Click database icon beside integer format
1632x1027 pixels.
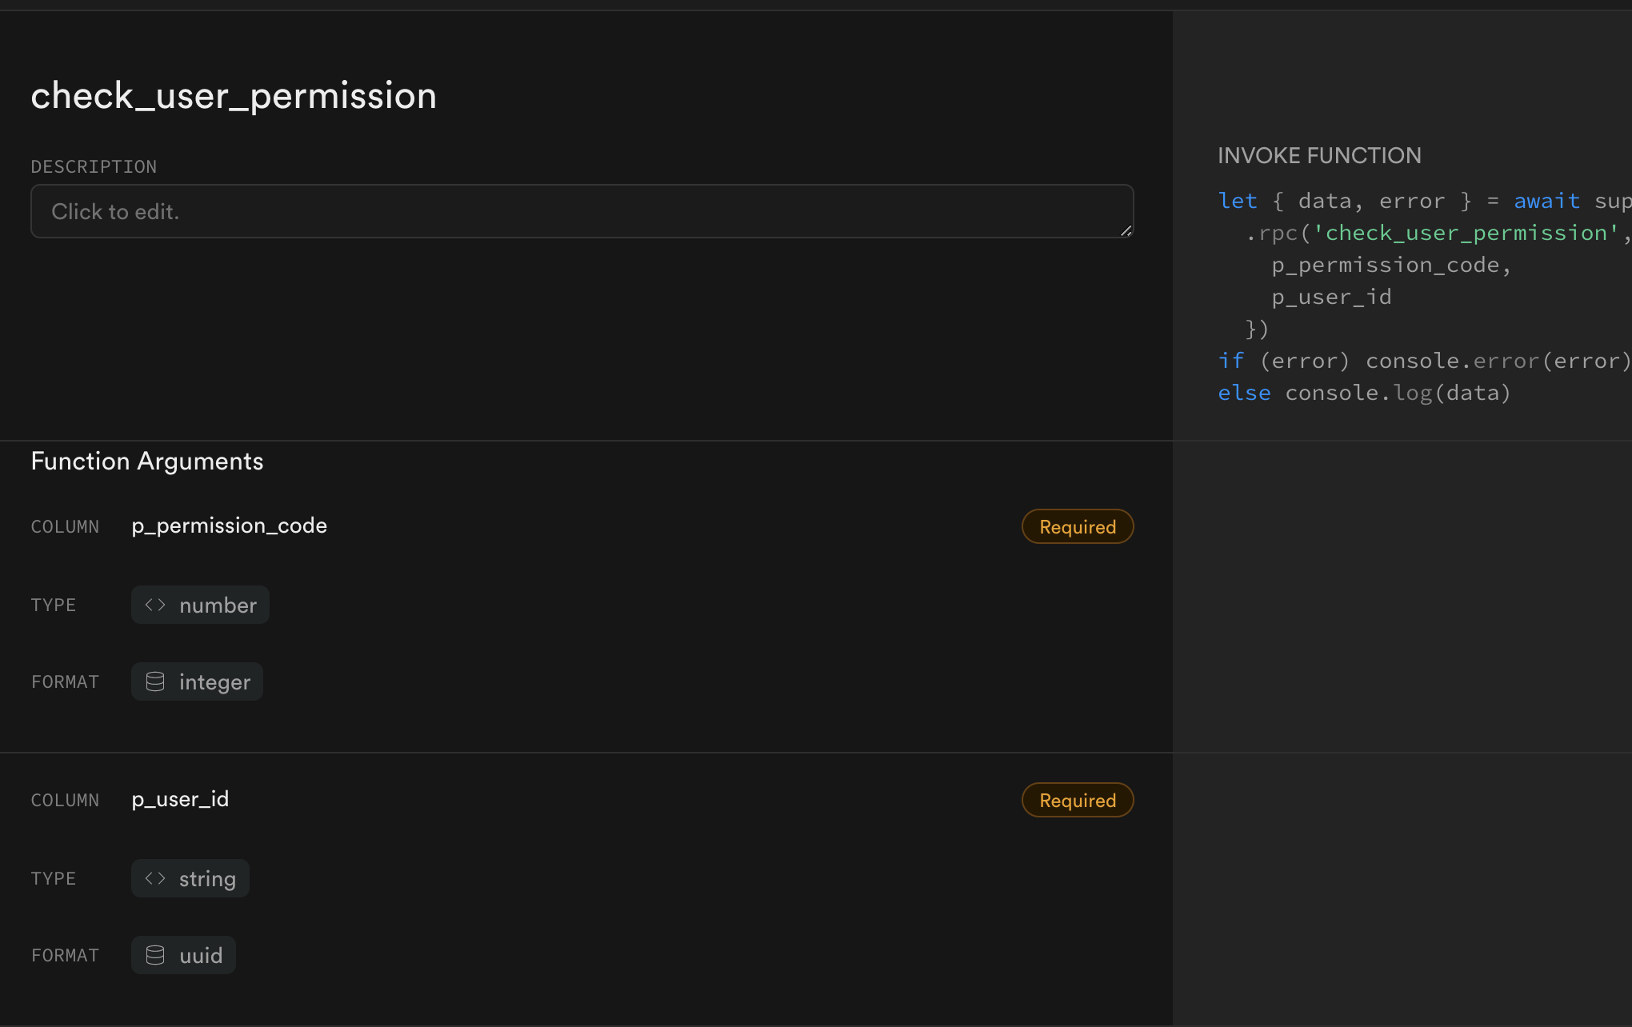(x=155, y=681)
